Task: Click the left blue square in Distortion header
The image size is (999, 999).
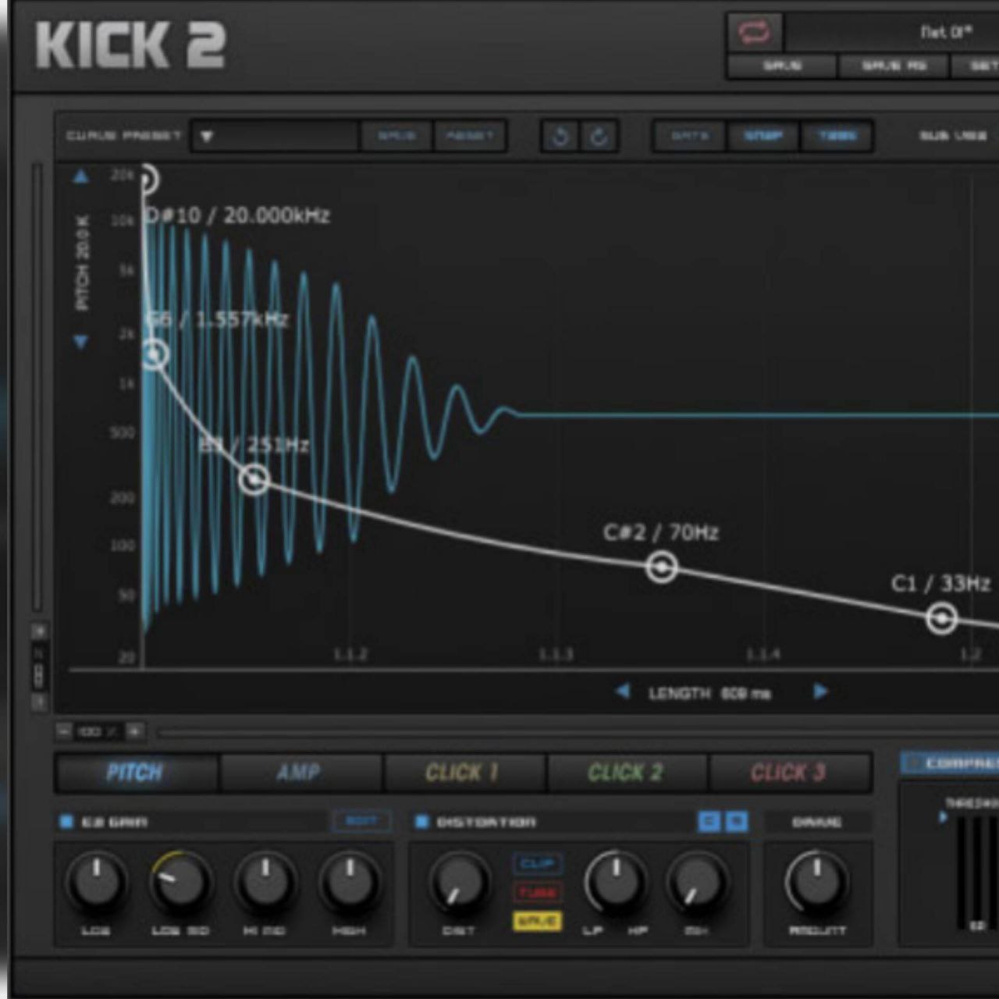Action: 709,821
